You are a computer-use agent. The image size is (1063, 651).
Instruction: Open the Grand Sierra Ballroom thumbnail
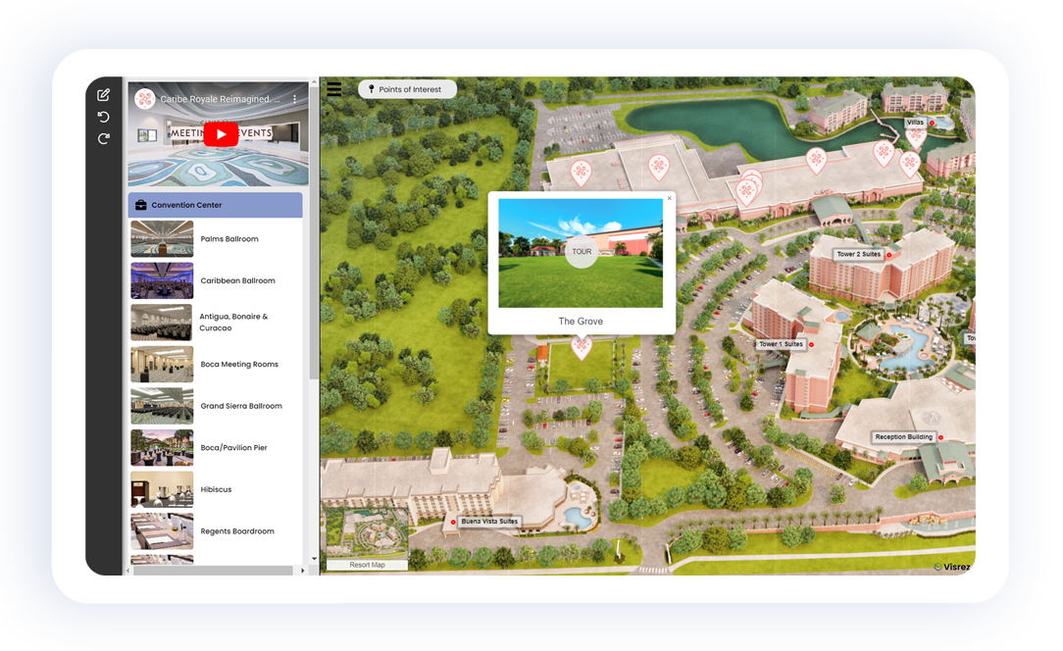[162, 406]
